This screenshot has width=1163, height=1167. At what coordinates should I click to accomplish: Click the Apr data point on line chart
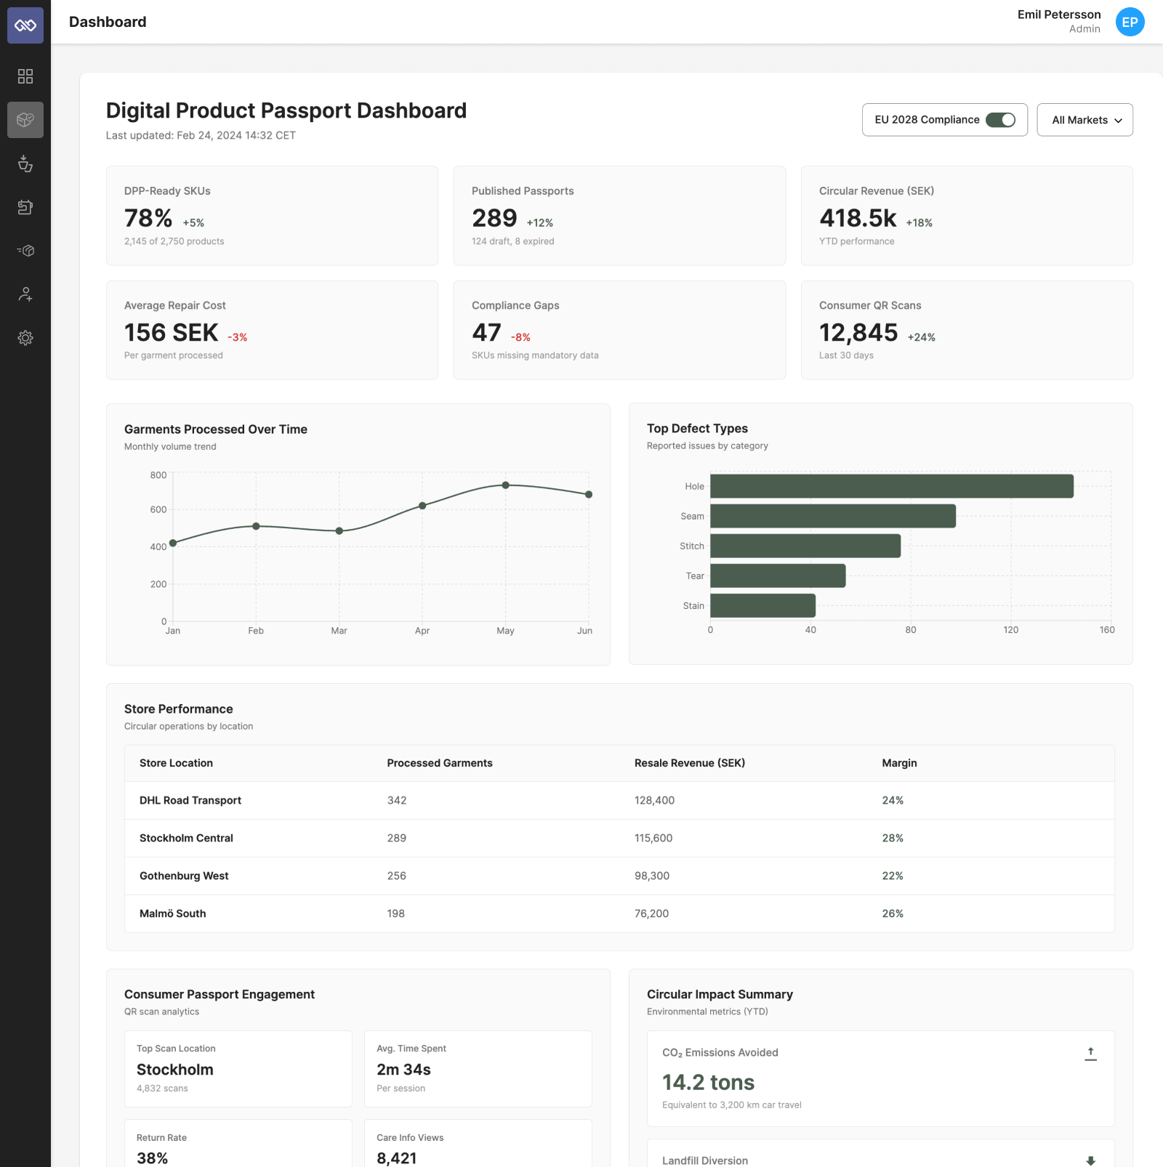(x=422, y=506)
